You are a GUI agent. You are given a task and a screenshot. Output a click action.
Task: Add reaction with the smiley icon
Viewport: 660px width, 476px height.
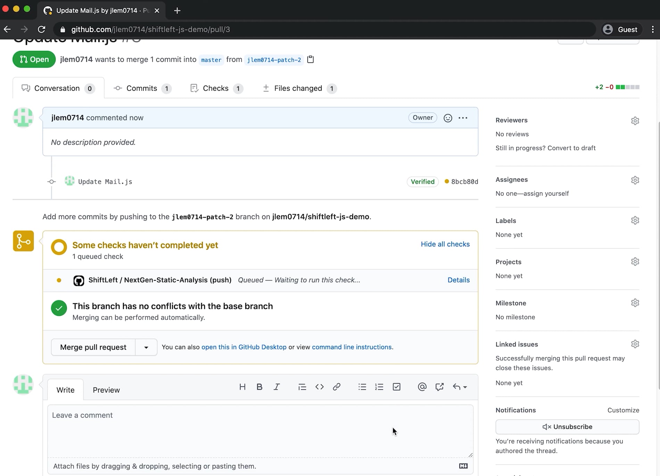tap(448, 118)
